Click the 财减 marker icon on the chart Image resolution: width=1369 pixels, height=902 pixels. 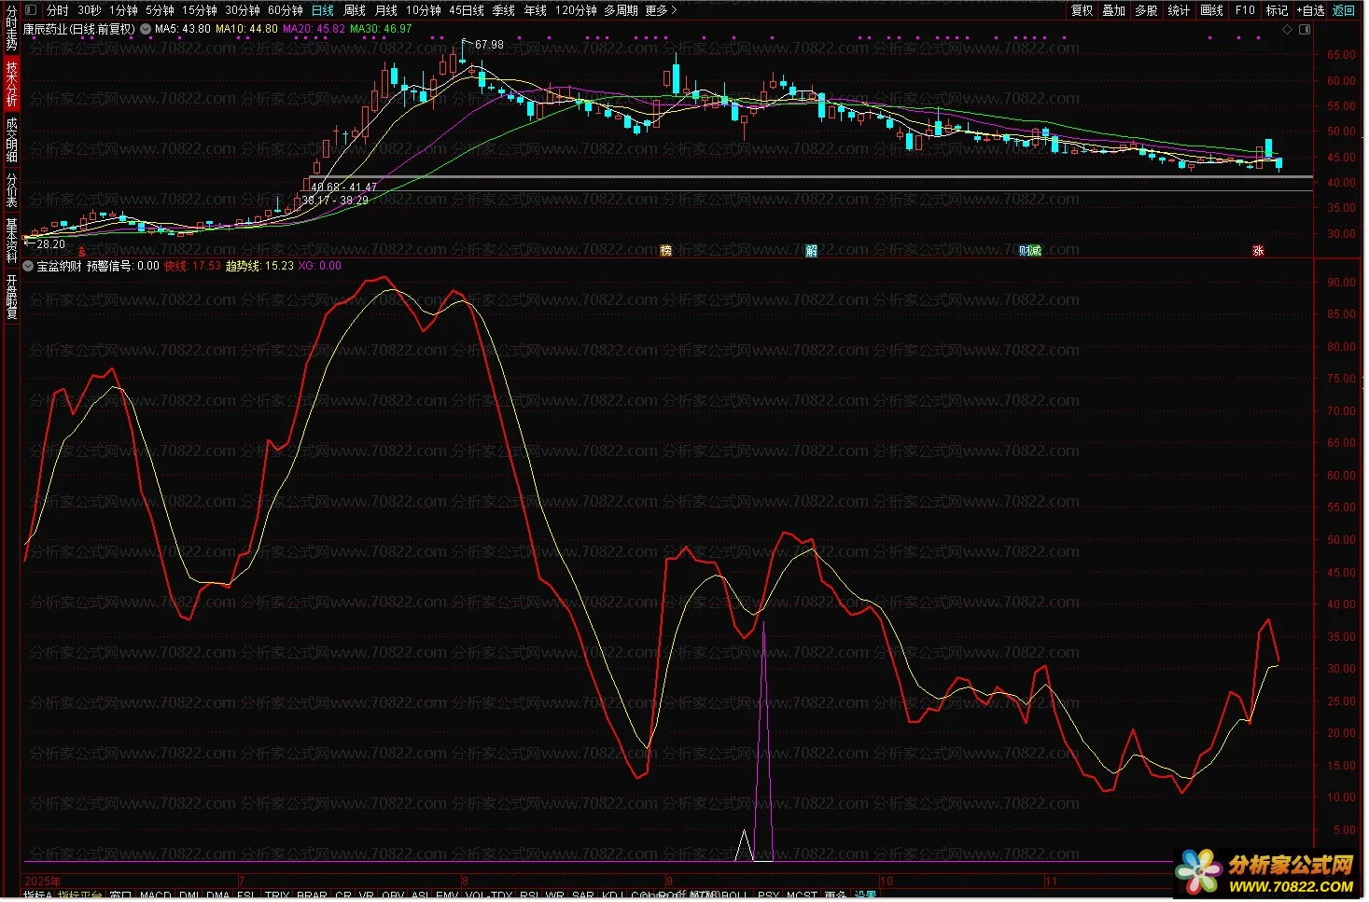pyautogui.click(x=1029, y=250)
